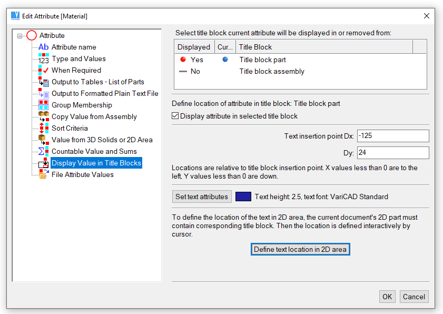
Task: Click the Text insertion point Dx field
Action: [392, 136]
